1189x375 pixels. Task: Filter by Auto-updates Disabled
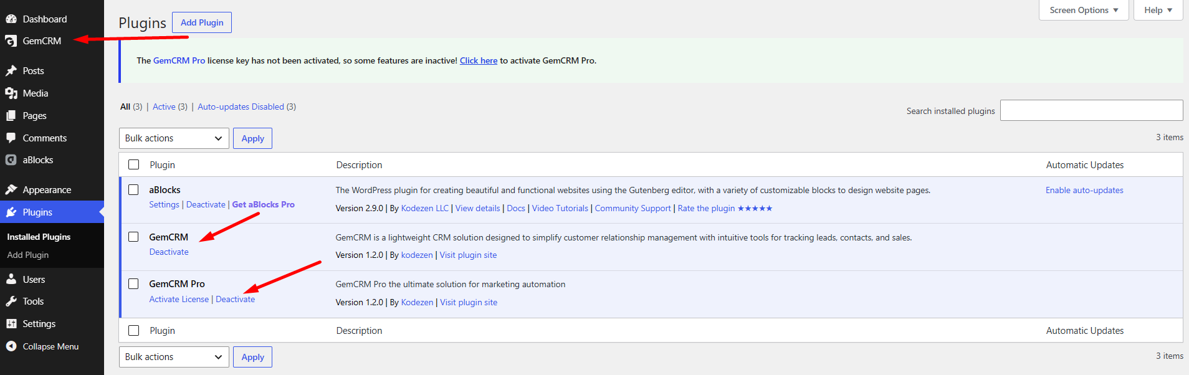(x=241, y=107)
